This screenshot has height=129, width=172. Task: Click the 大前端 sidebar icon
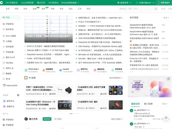pyautogui.click(x=4, y=41)
